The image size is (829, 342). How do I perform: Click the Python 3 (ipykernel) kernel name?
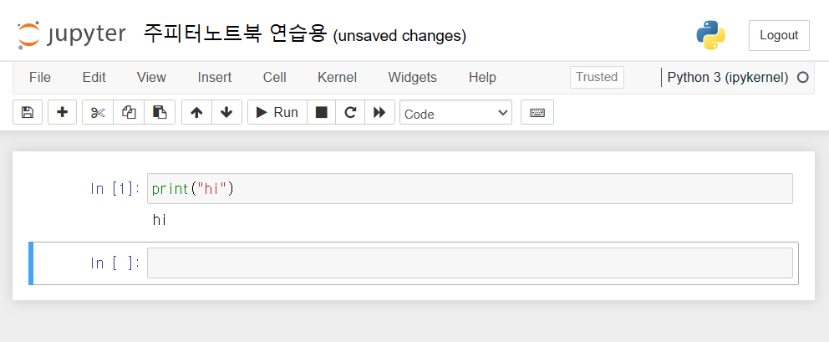click(728, 77)
